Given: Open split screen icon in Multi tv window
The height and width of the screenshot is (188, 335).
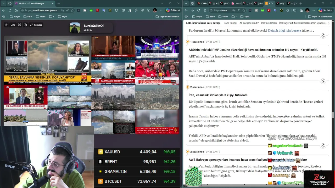Looking at the screenshot, I should click(123, 10).
